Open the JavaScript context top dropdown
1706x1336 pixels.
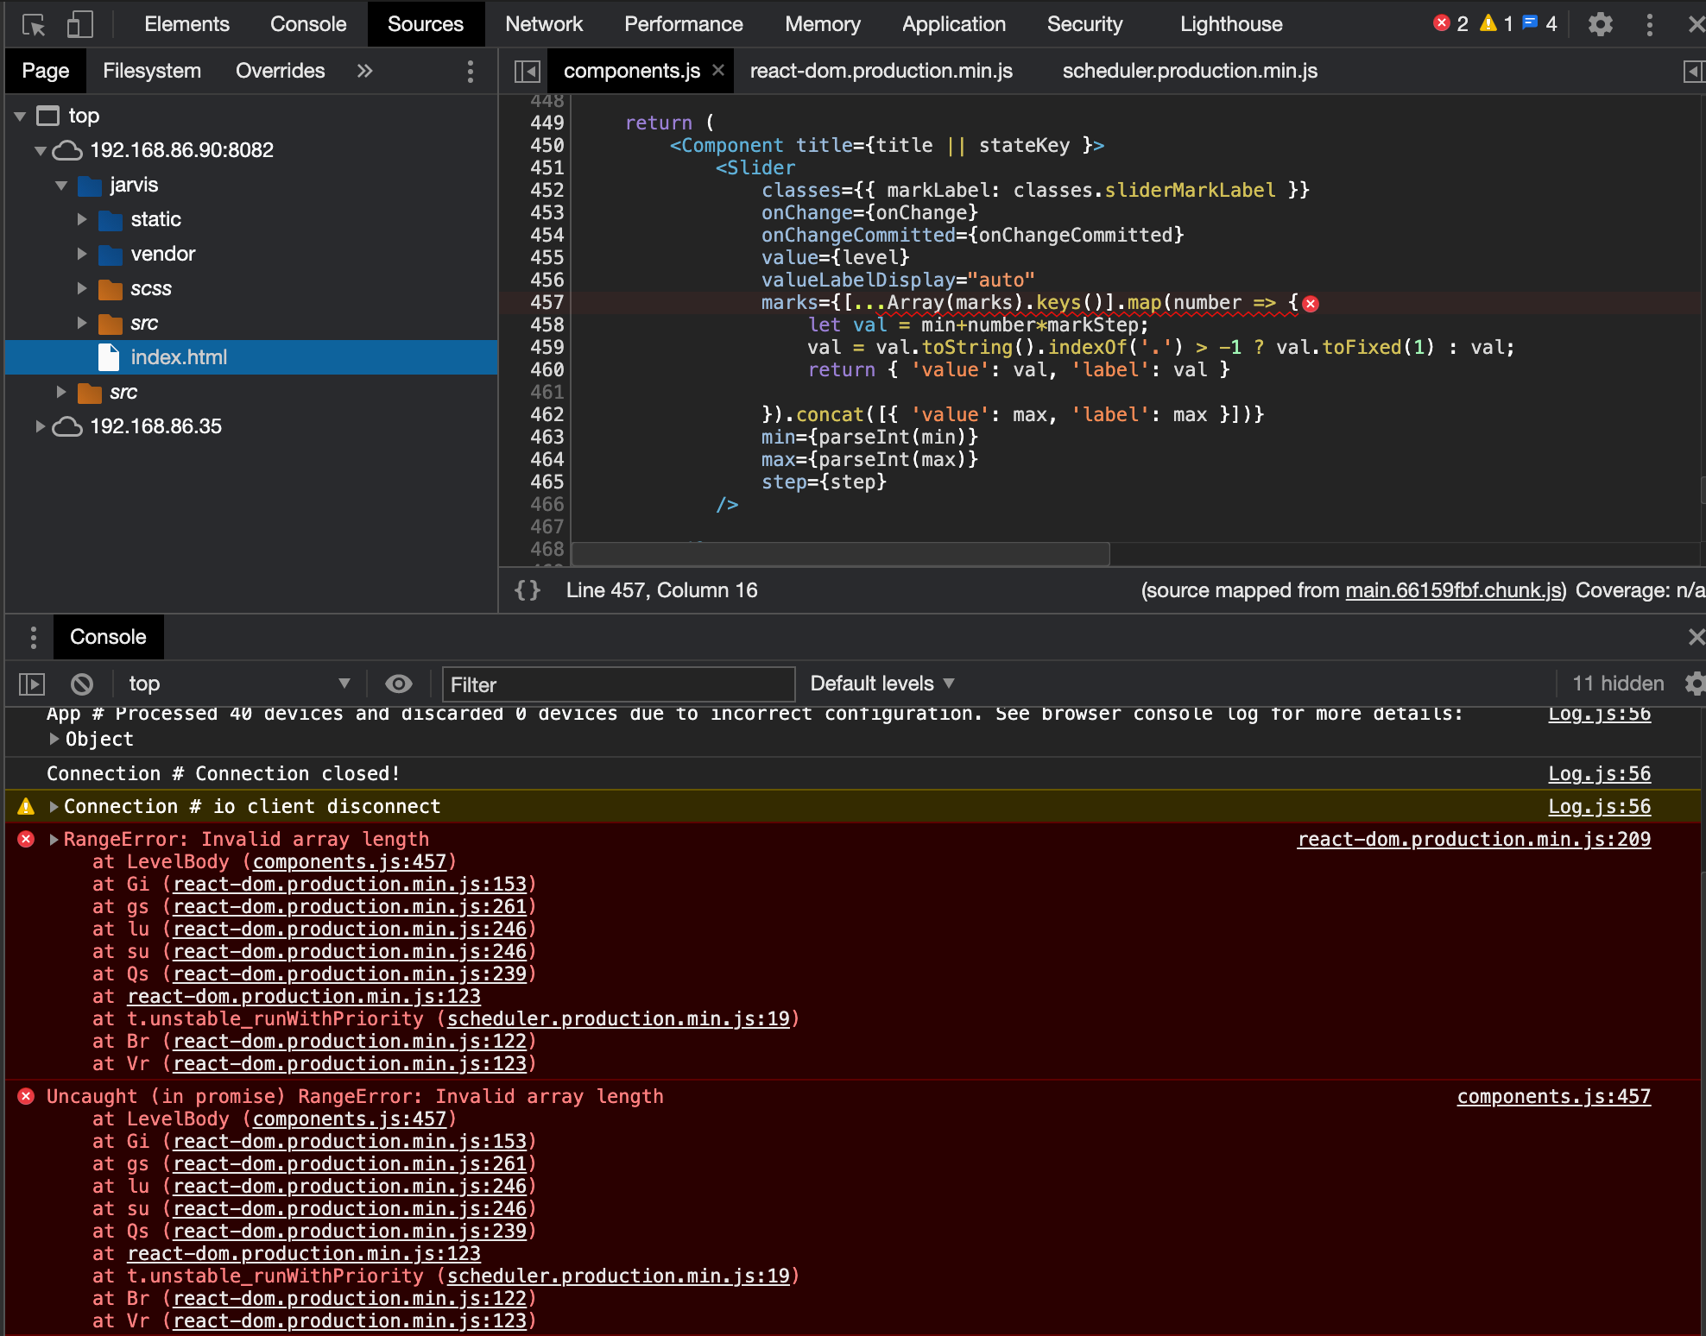coord(239,684)
